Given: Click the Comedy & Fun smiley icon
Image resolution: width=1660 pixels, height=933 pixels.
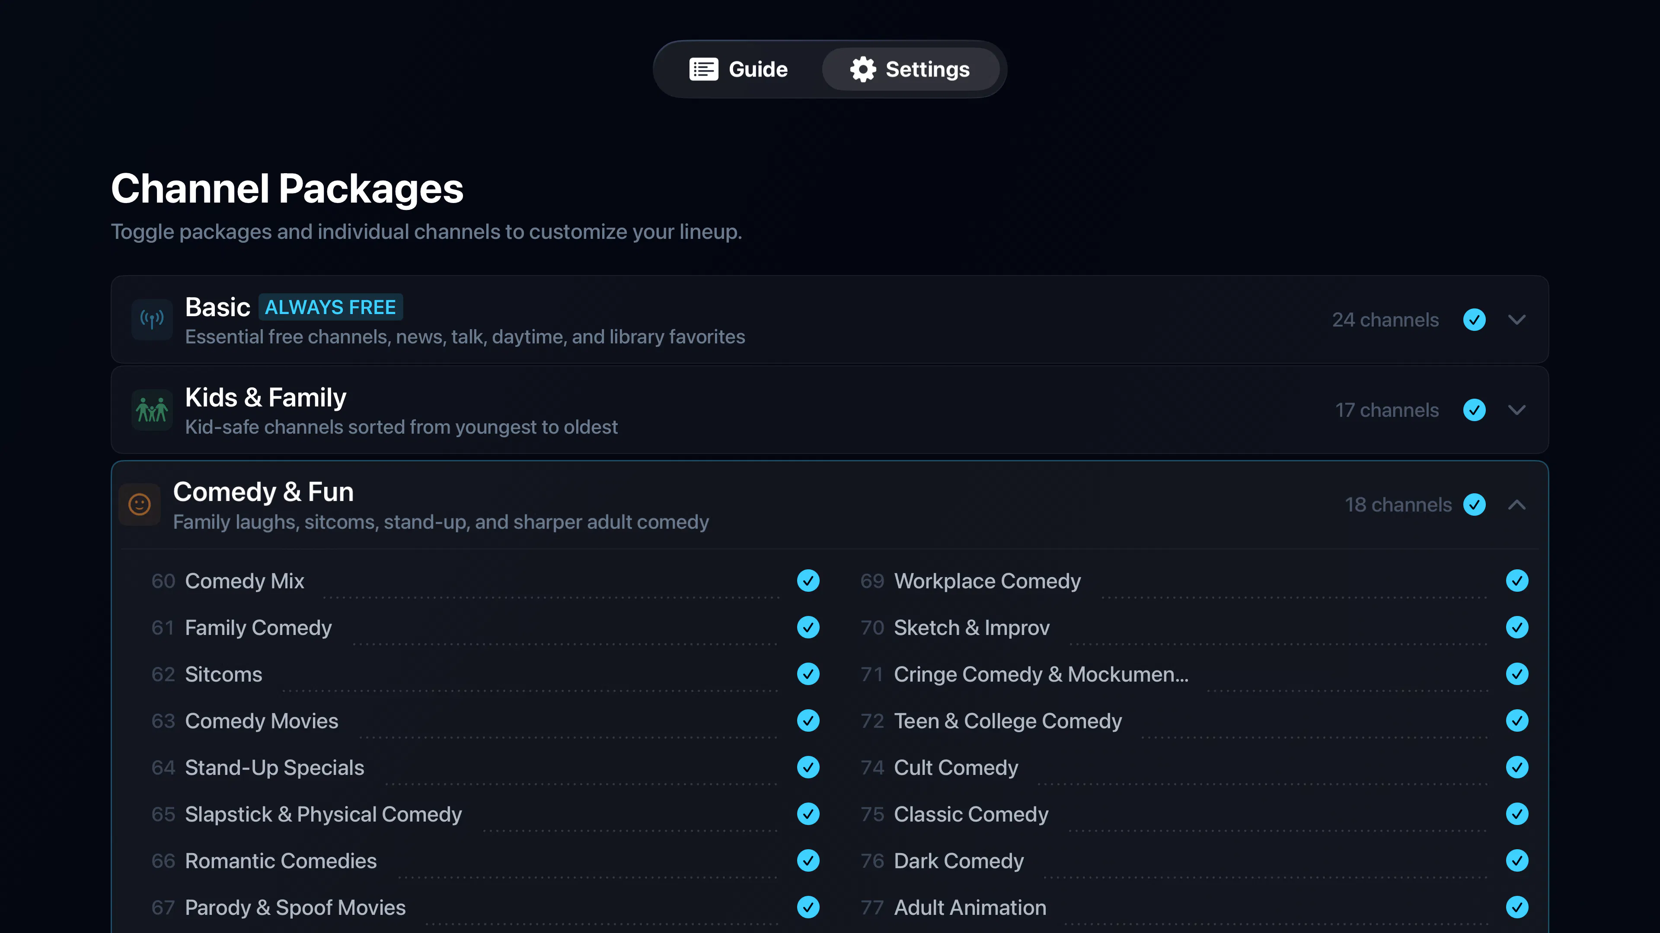Looking at the screenshot, I should [x=139, y=504].
